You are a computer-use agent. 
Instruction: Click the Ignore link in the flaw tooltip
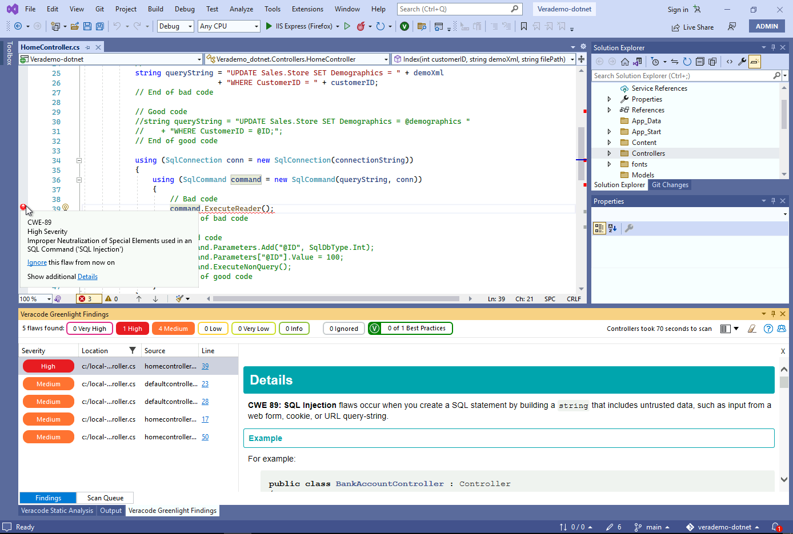point(37,262)
